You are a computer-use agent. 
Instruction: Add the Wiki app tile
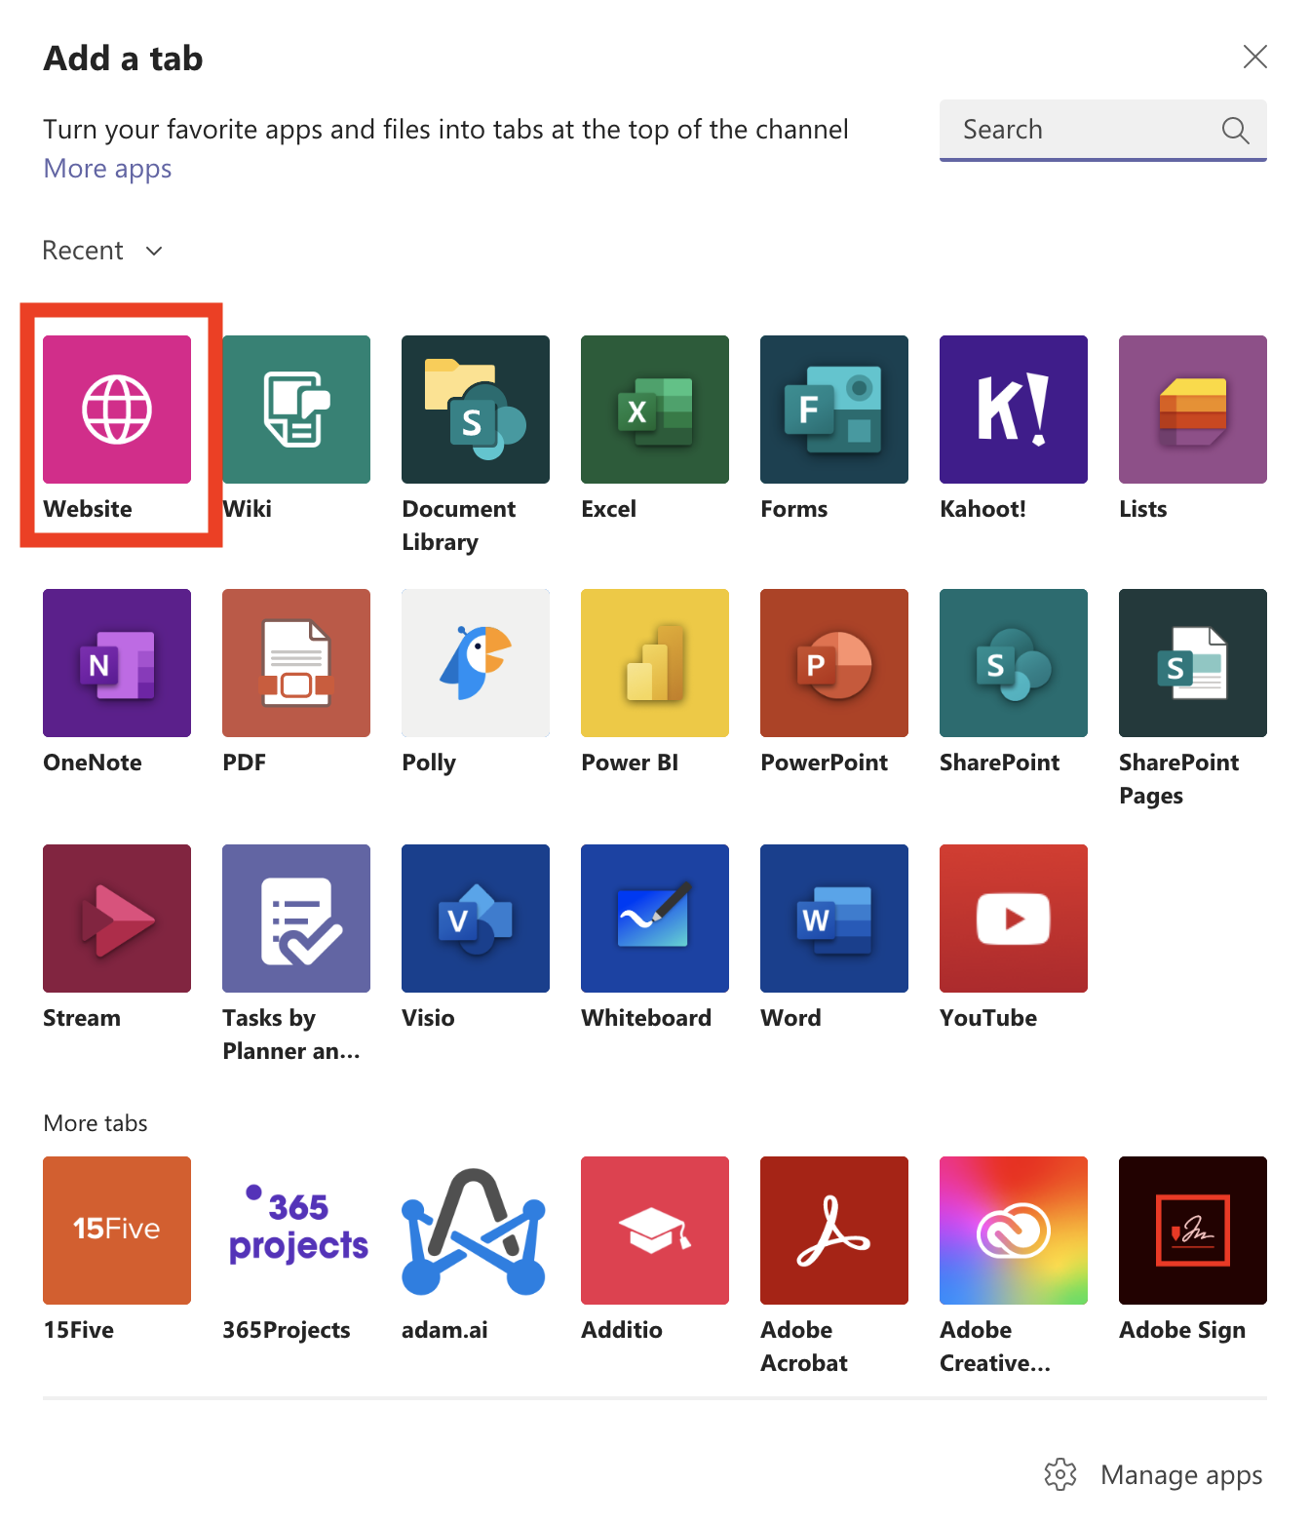click(x=296, y=410)
